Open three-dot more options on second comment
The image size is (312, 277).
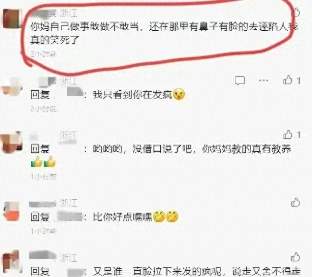pyautogui.click(x=264, y=80)
